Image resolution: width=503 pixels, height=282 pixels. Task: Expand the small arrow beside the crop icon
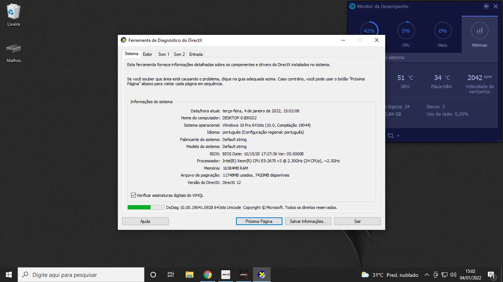(x=398, y=135)
